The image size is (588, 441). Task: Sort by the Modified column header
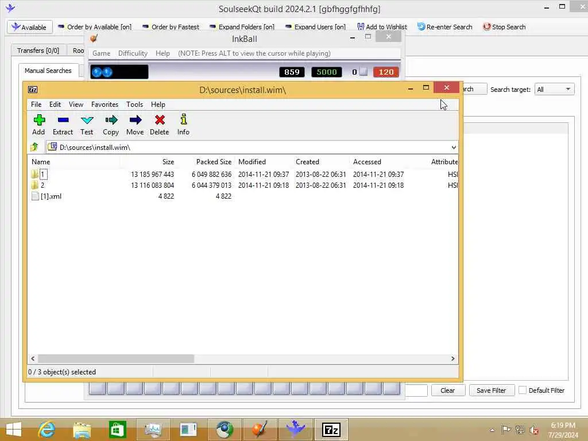(x=264, y=161)
